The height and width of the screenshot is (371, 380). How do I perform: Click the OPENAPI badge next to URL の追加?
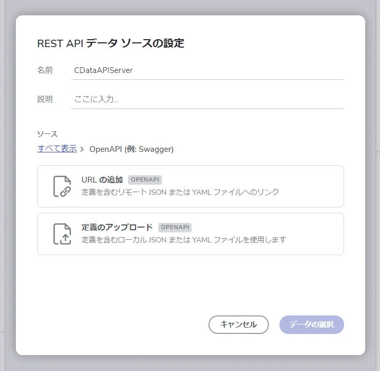145,180
